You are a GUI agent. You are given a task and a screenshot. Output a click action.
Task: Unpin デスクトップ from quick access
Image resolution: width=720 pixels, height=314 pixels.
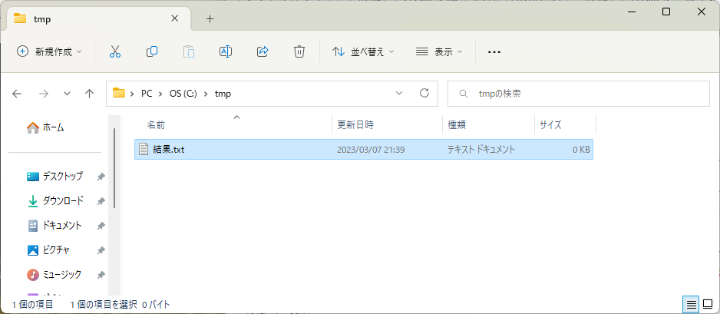pyautogui.click(x=101, y=177)
